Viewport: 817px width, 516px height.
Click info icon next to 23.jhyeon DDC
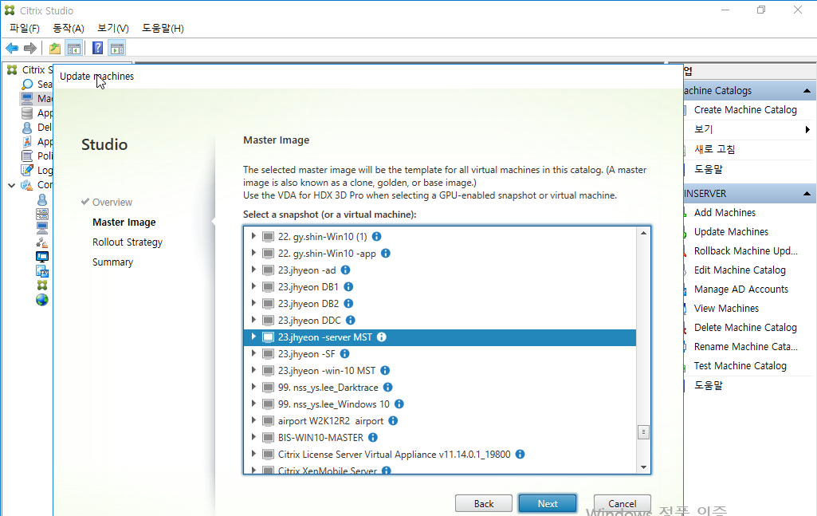(x=351, y=320)
